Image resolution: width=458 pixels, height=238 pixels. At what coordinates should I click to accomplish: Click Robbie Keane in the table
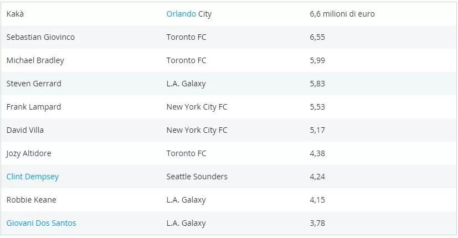(31, 200)
